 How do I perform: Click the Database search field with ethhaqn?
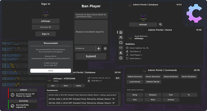[x=143, y=25]
